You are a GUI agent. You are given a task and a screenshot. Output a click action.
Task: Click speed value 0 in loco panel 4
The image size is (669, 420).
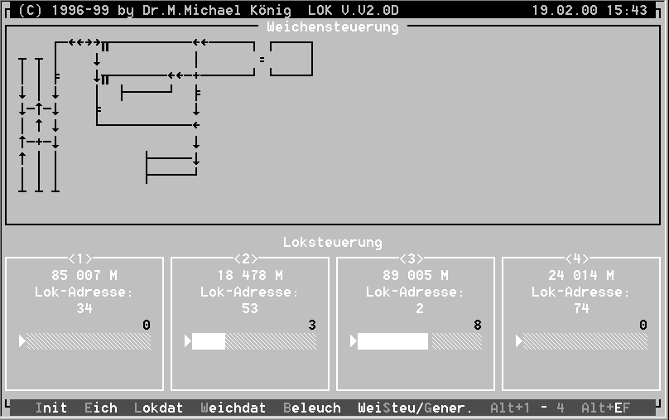tap(643, 325)
